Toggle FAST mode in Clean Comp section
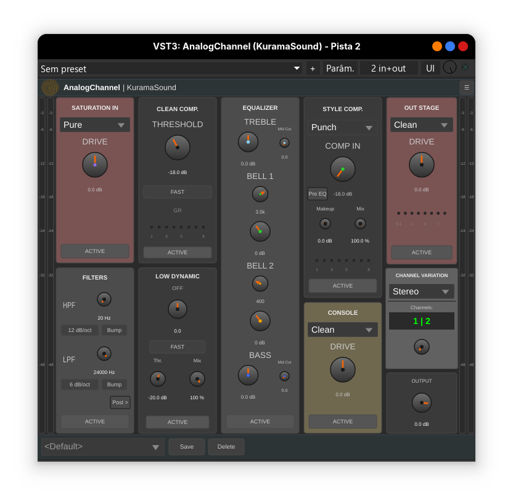513x503 pixels. (177, 192)
